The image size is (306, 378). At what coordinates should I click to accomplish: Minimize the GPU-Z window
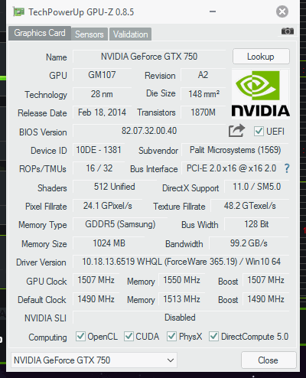[213, 11]
